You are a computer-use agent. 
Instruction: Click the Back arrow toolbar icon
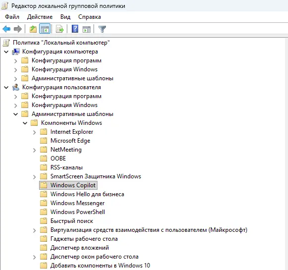(x=6, y=29)
